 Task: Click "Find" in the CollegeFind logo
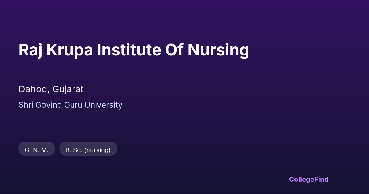tap(322, 179)
